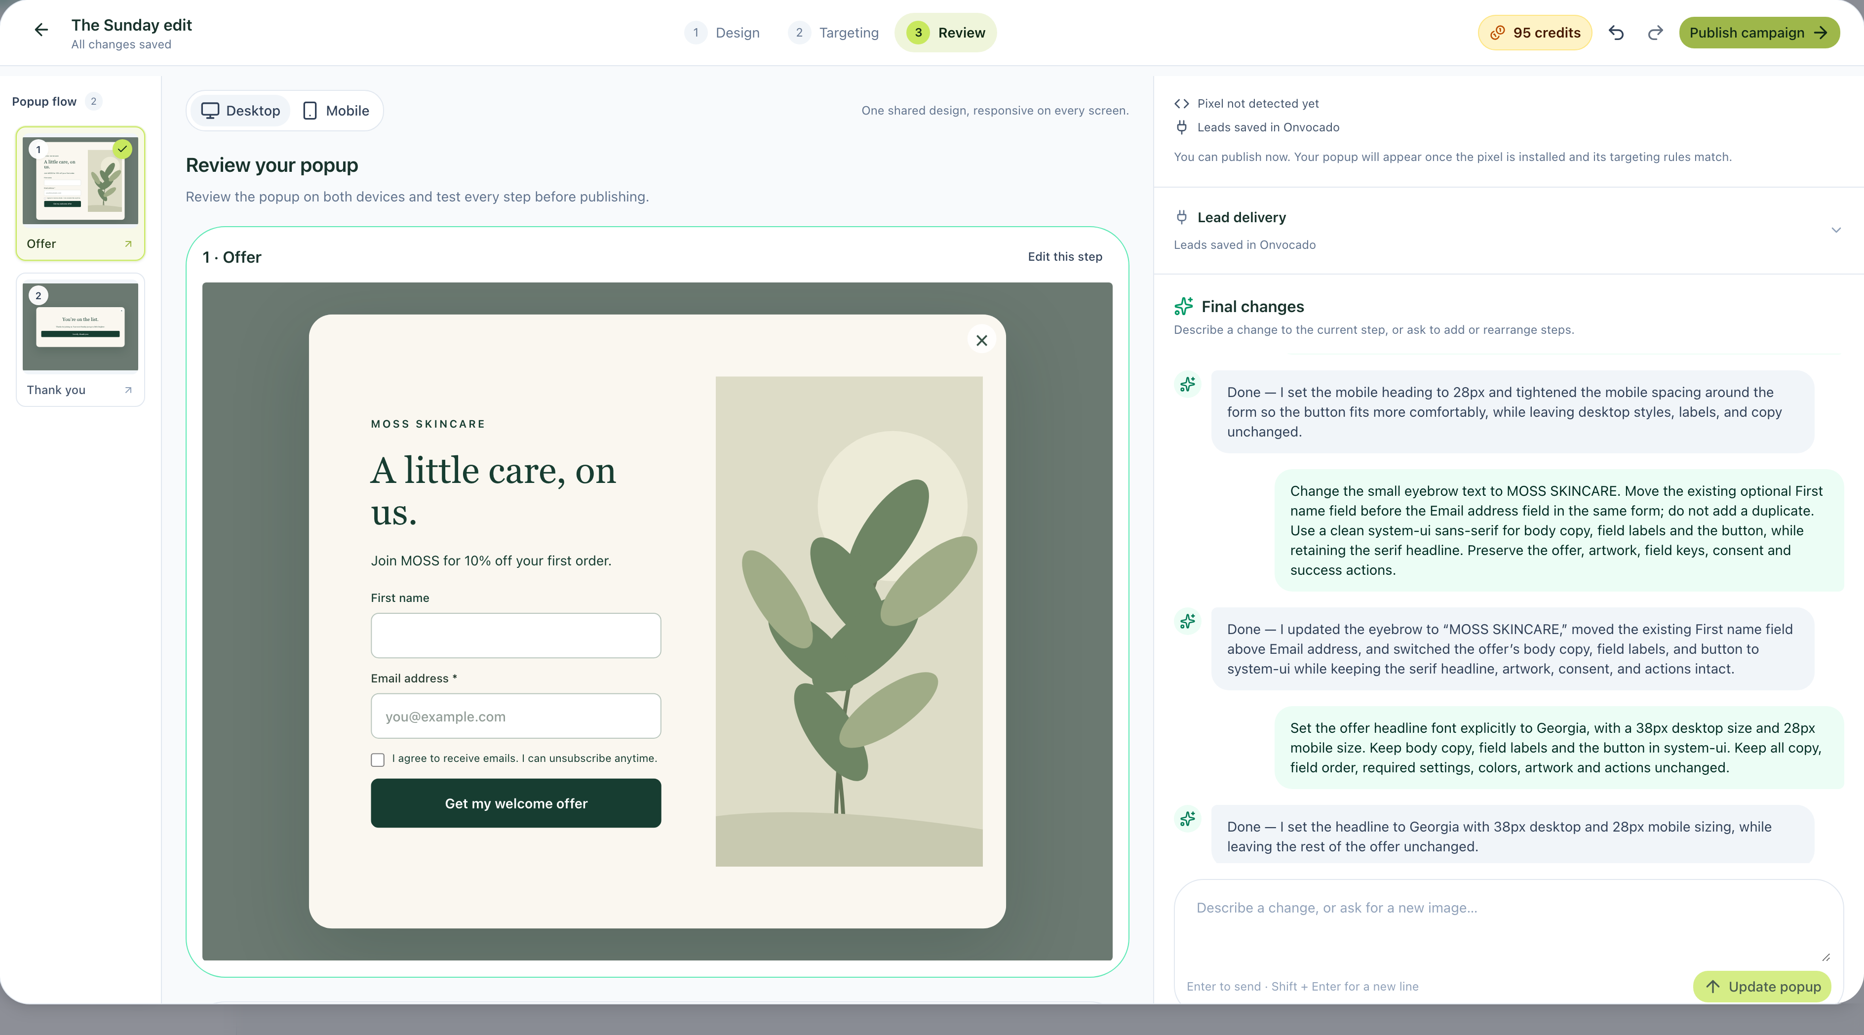Click the Pixel not detected yet text
The image size is (1864, 1035).
click(1258, 104)
